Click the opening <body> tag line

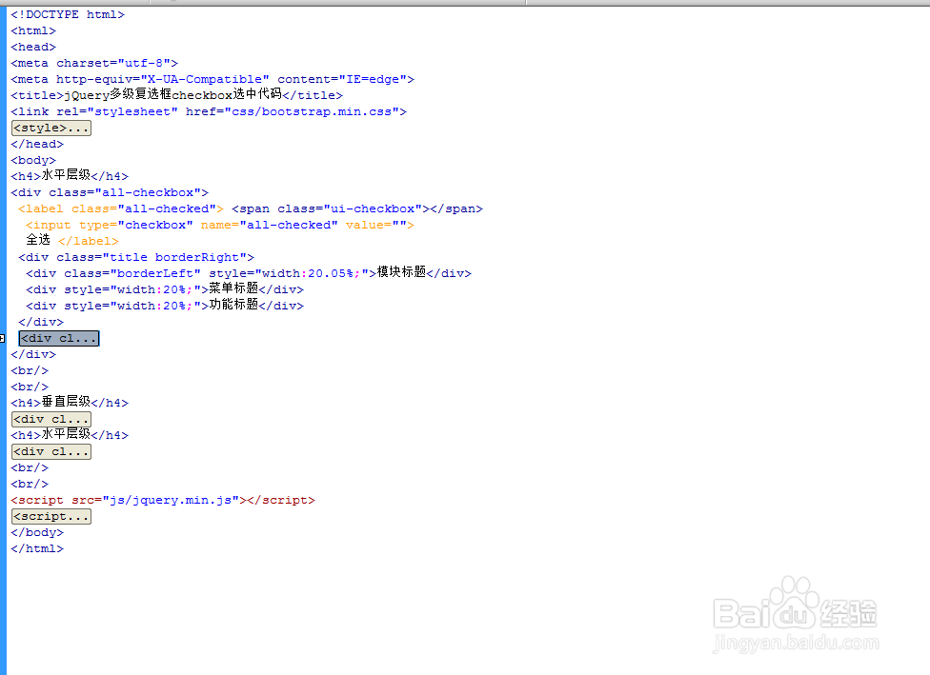[33, 160]
